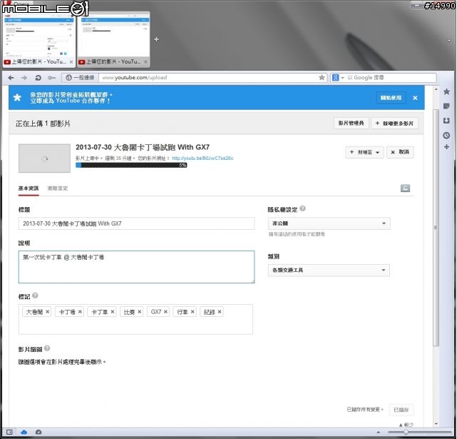Close the second YouTube upload tab
The width and height of the screenshot is (457, 439).
coord(145,62)
